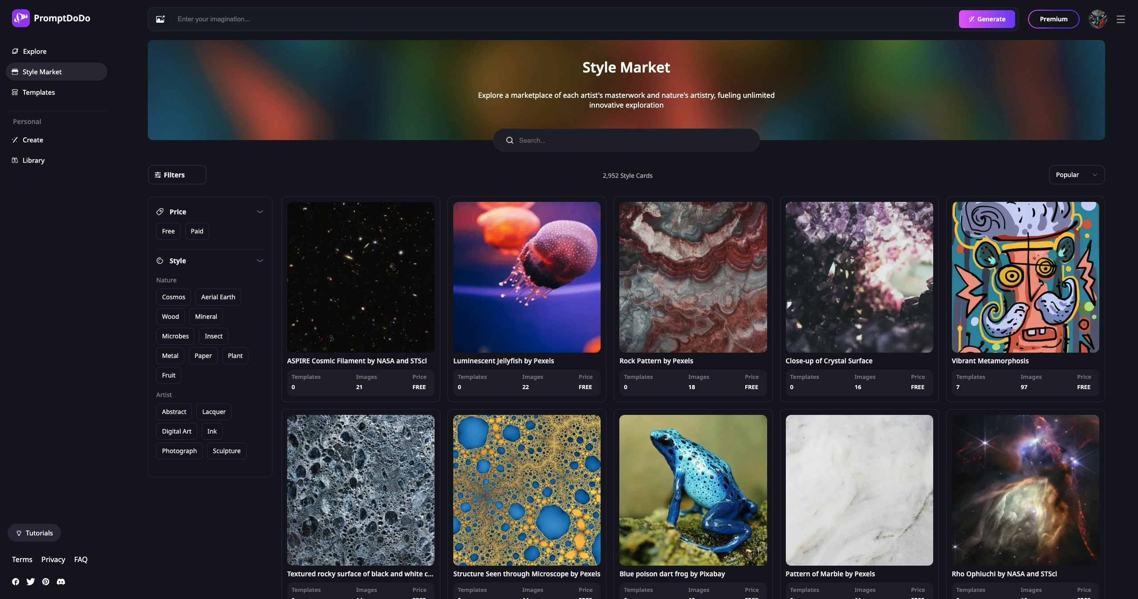Click the Style Market search field

626,140
